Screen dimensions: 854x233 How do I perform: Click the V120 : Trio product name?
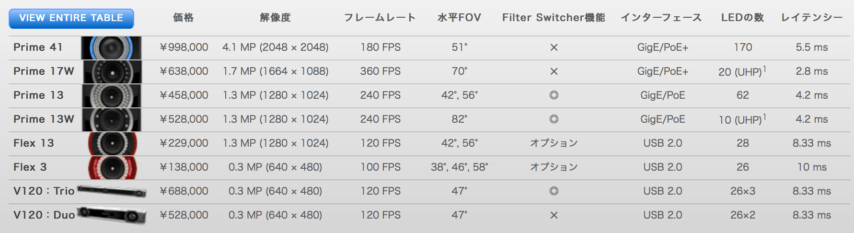(44, 191)
